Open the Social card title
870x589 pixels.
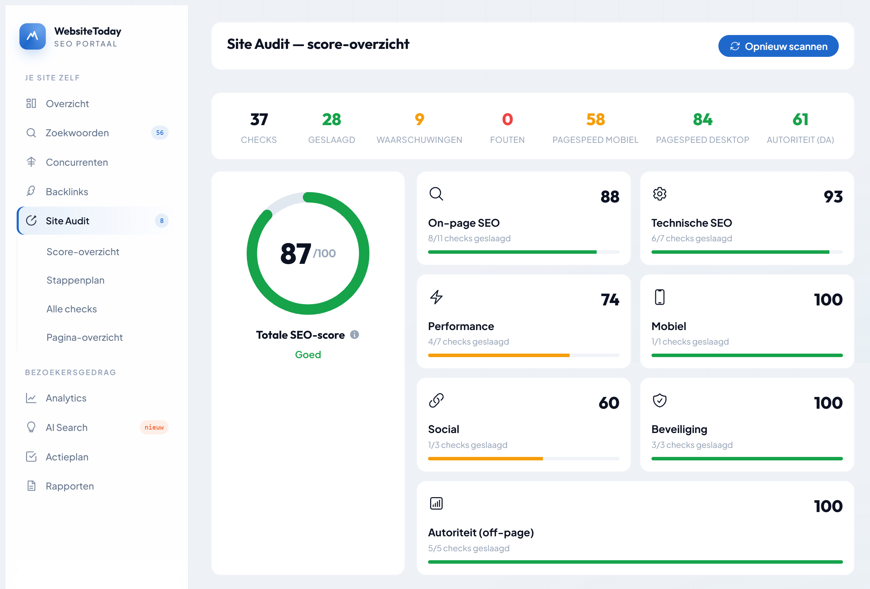coord(444,430)
